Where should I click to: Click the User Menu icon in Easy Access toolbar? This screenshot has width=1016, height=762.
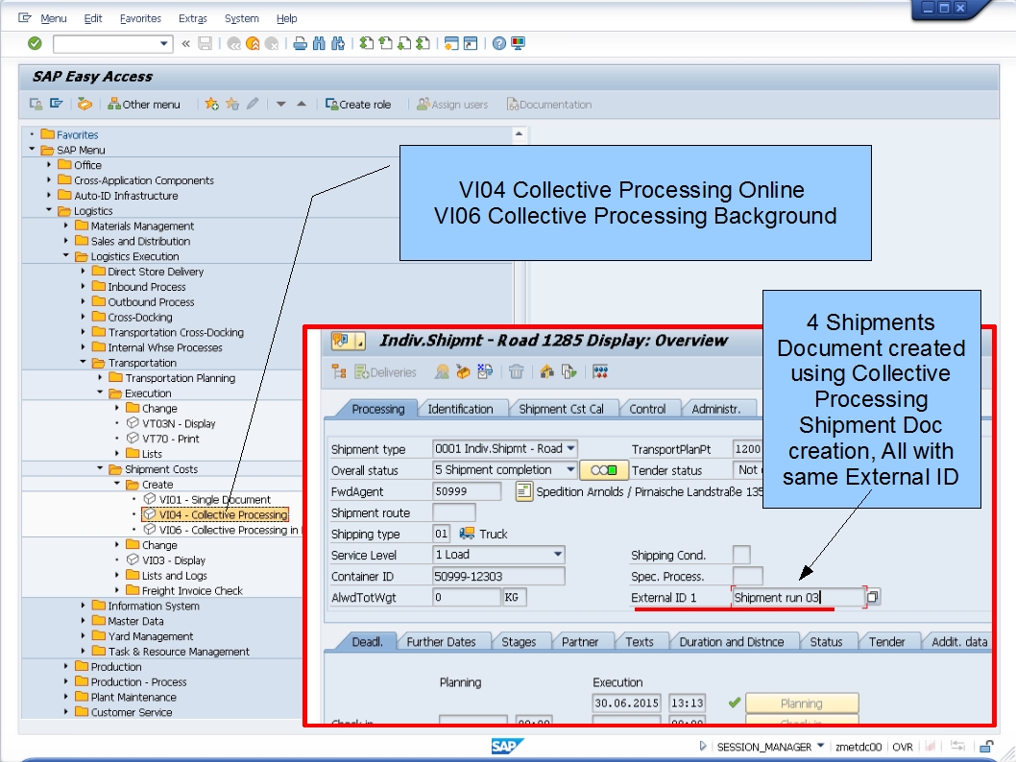36,105
